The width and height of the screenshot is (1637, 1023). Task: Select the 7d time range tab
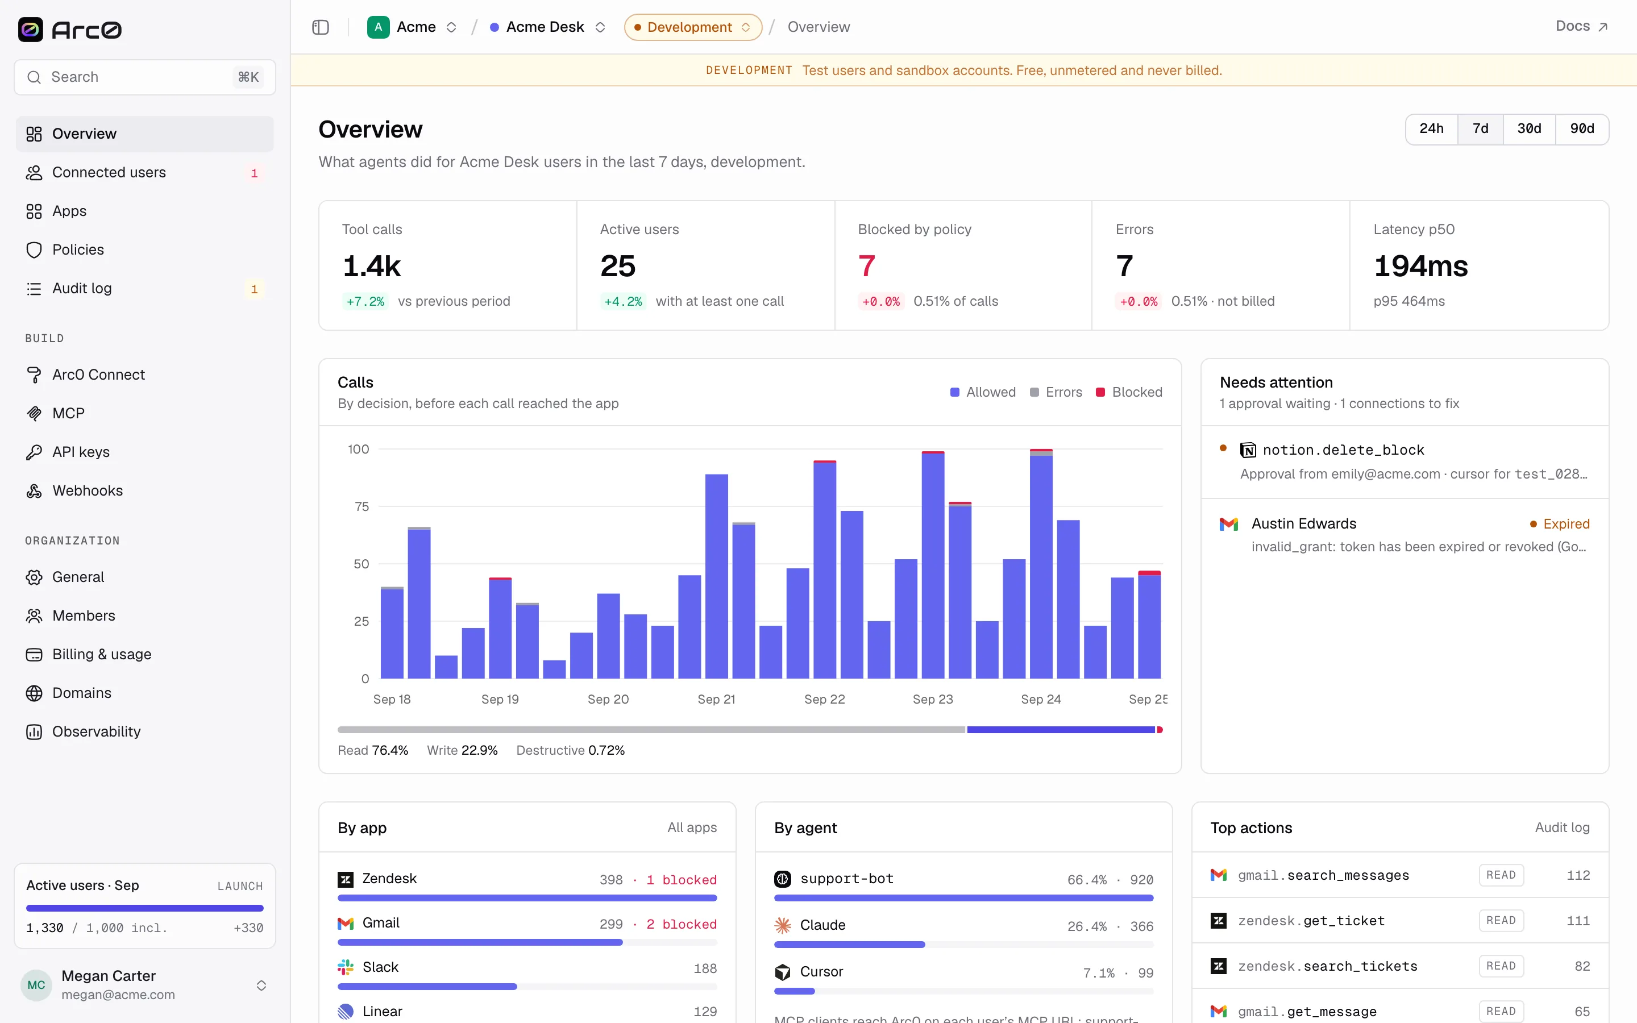(x=1480, y=129)
